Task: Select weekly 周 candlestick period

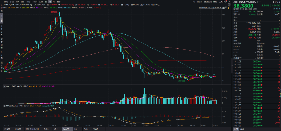Action: click(x=50, y=2)
